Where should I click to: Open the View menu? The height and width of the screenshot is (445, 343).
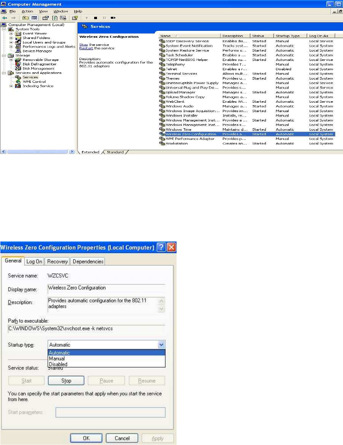pyautogui.click(x=43, y=11)
